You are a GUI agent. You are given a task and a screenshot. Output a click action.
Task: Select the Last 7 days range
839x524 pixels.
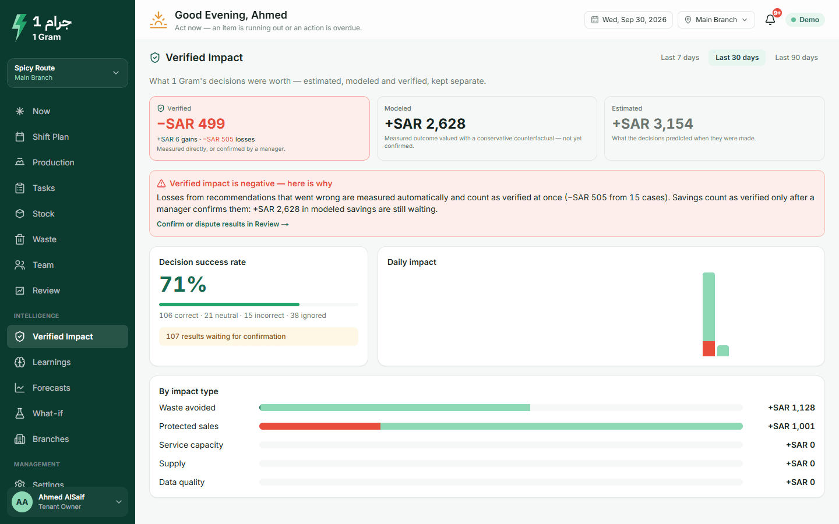pyautogui.click(x=680, y=58)
